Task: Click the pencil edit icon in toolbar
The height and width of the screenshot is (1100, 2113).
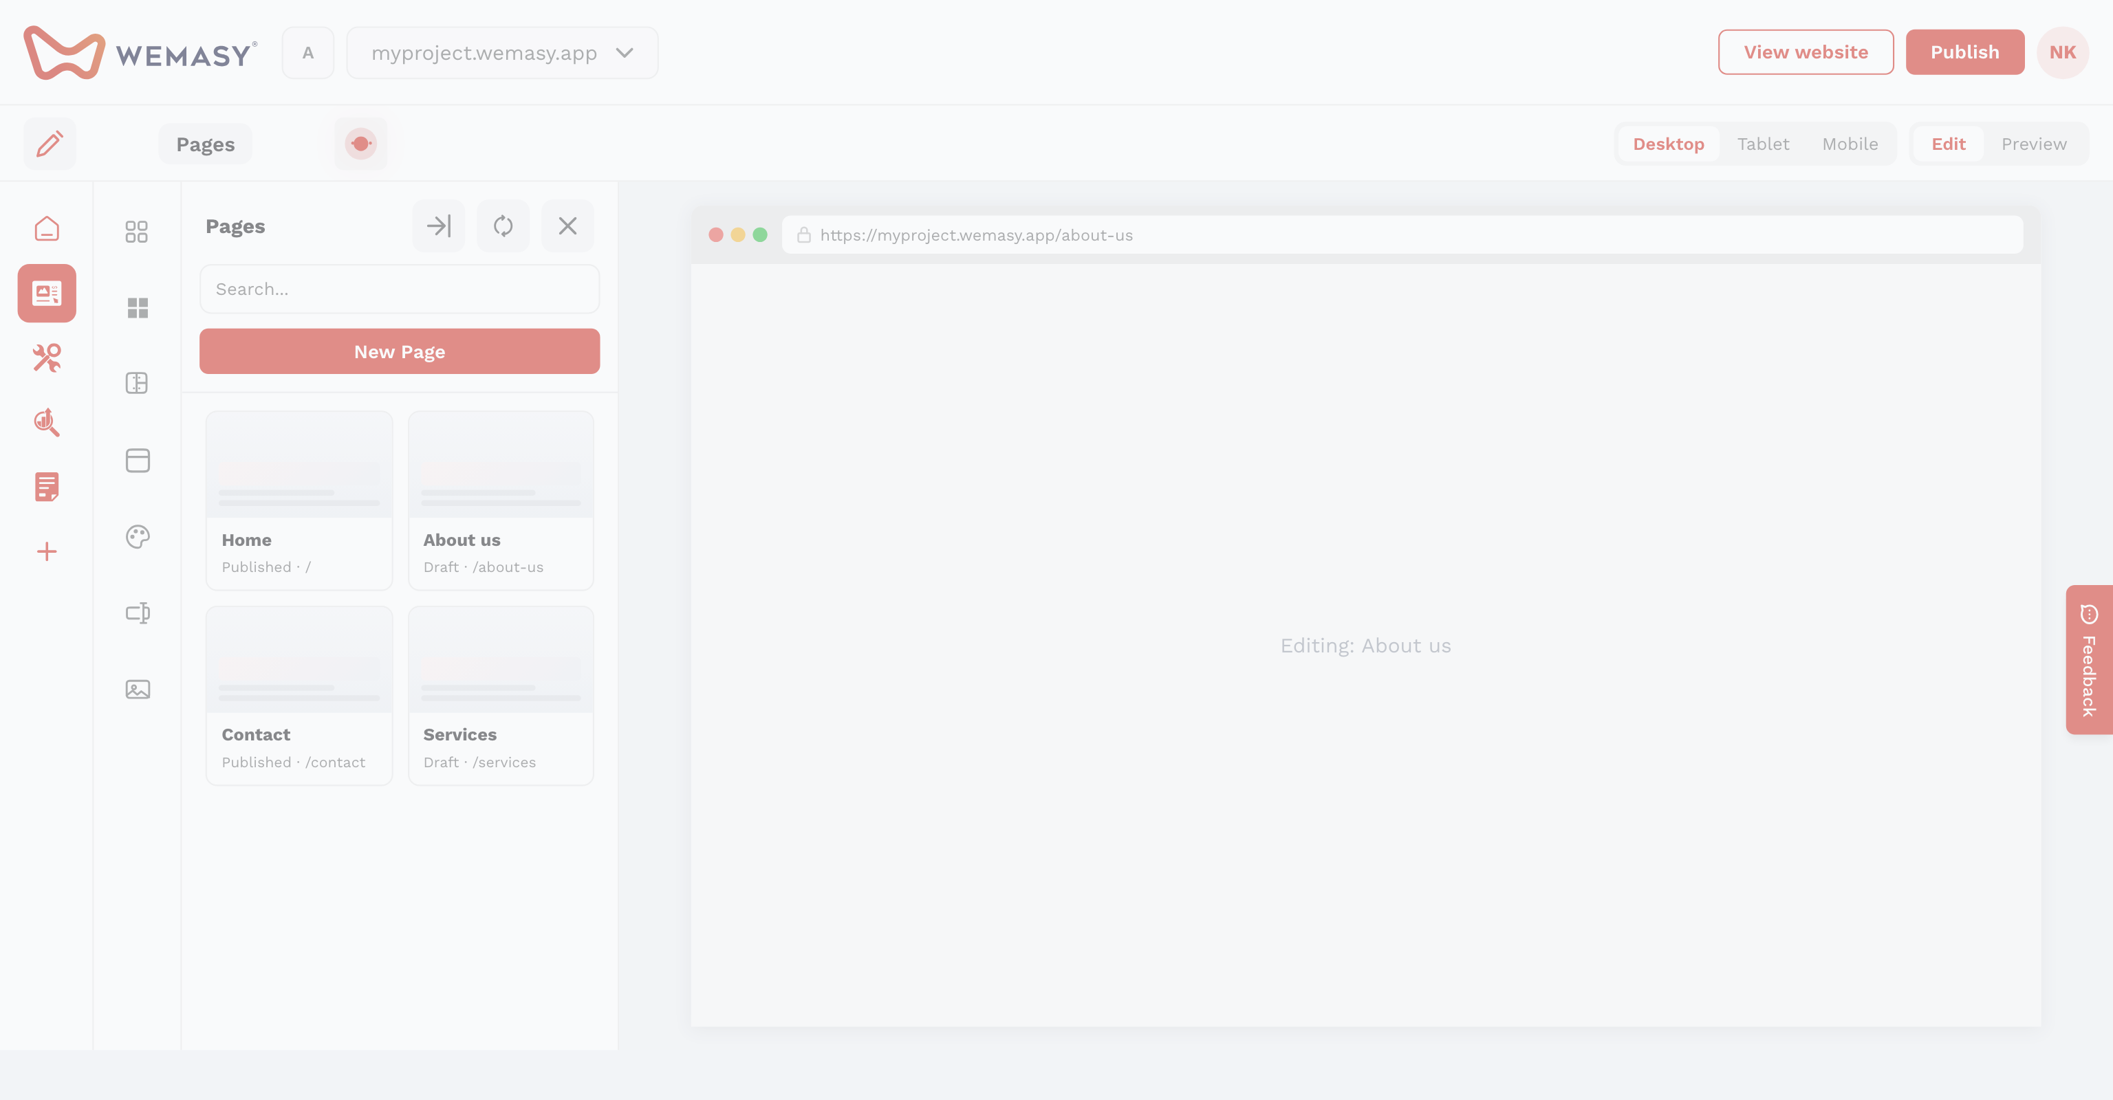Action: 50,144
